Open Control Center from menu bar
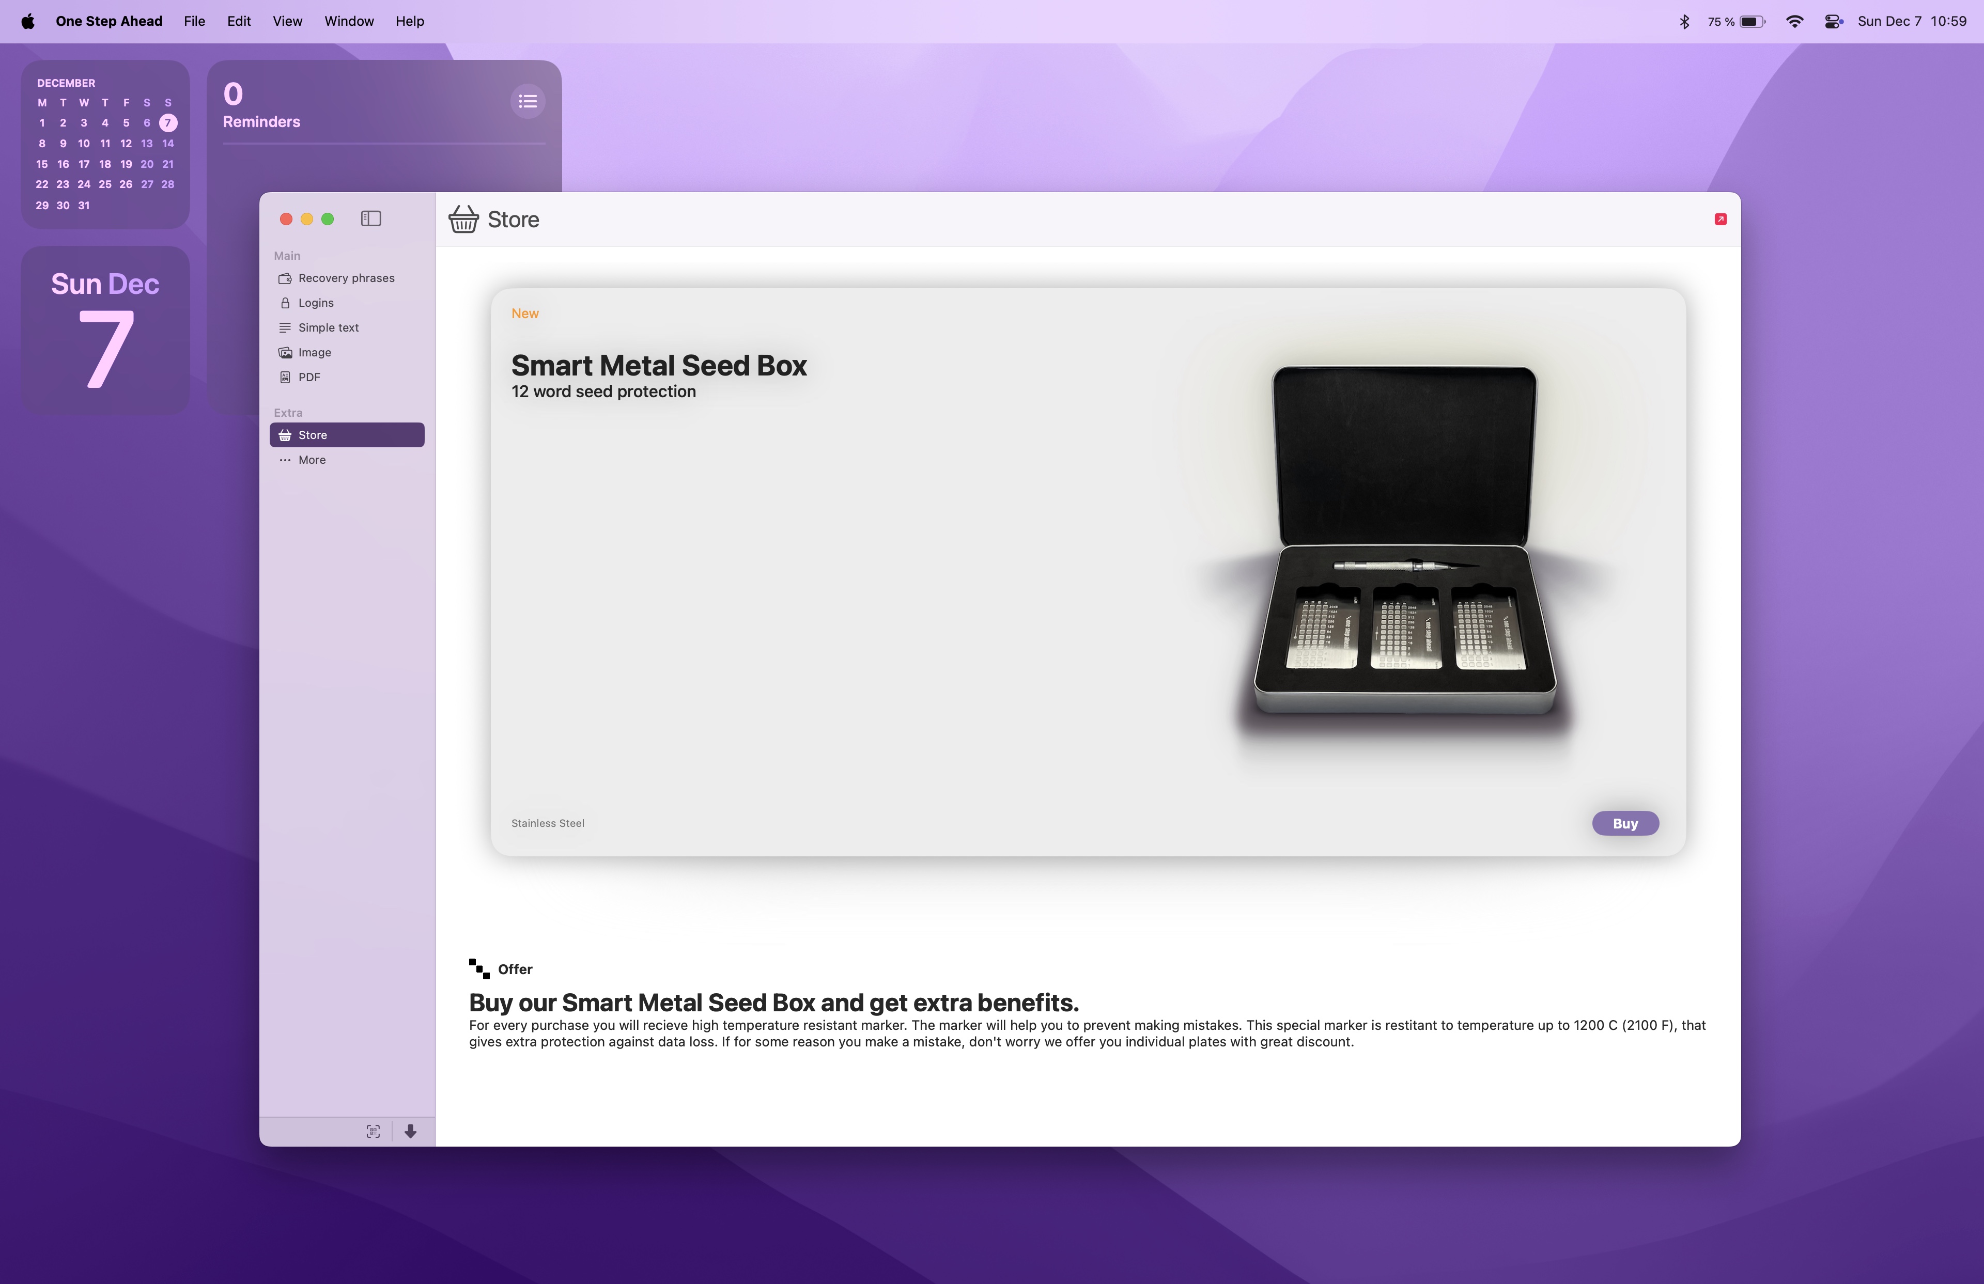This screenshot has height=1284, width=1984. tap(1832, 21)
